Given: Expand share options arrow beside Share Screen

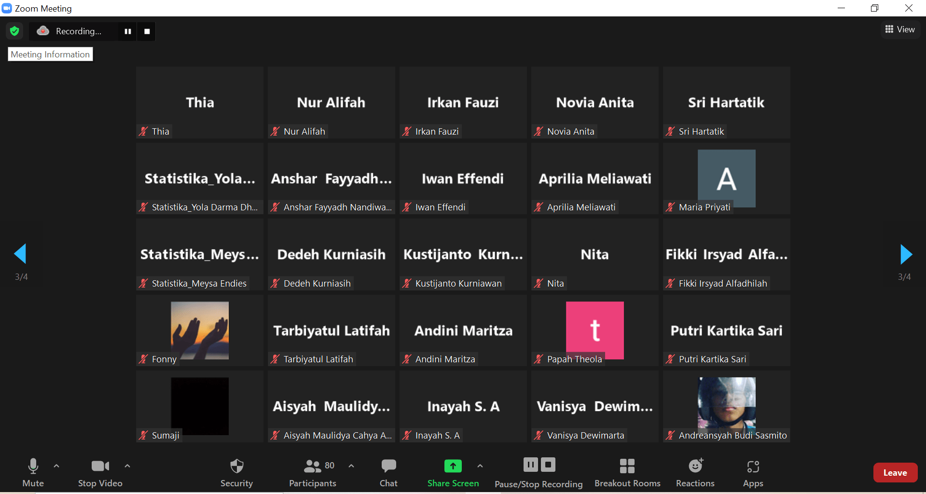Looking at the screenshot, I should coord(480,466).
